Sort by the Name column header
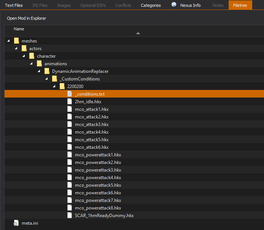Screen dimensions: 264x230 [x=19, y=29]
